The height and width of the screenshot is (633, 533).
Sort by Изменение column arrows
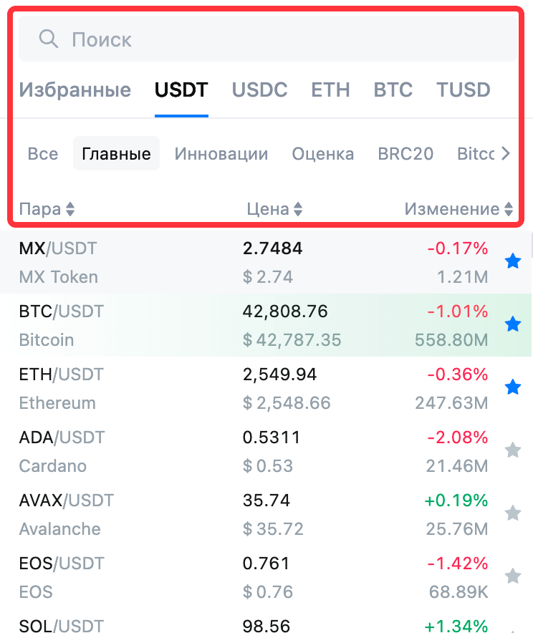[x=509, y=209]
